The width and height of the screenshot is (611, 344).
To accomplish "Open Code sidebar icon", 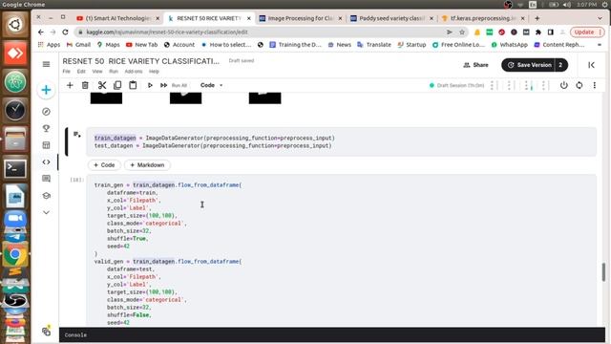I will click(46, 161).
